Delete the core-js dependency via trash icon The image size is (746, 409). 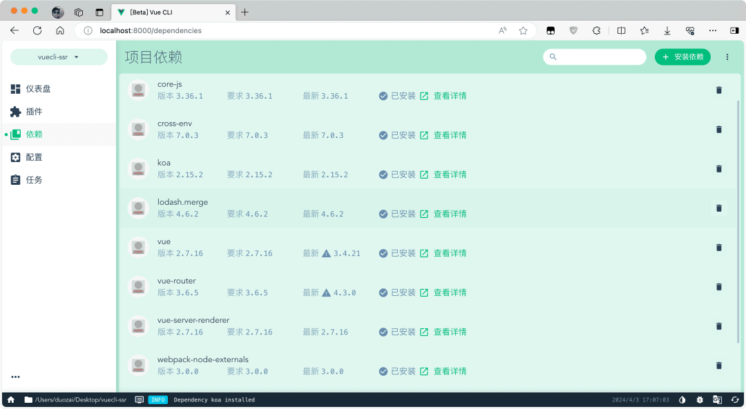(719, 90)
